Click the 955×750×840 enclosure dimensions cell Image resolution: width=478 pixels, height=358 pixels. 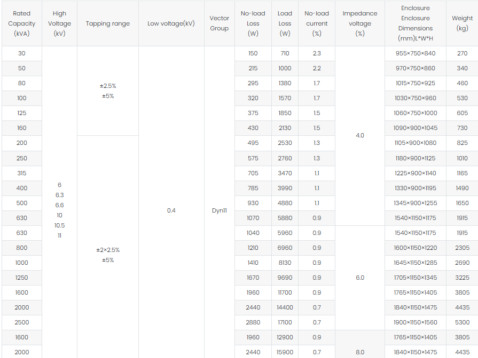pos(416,53)
